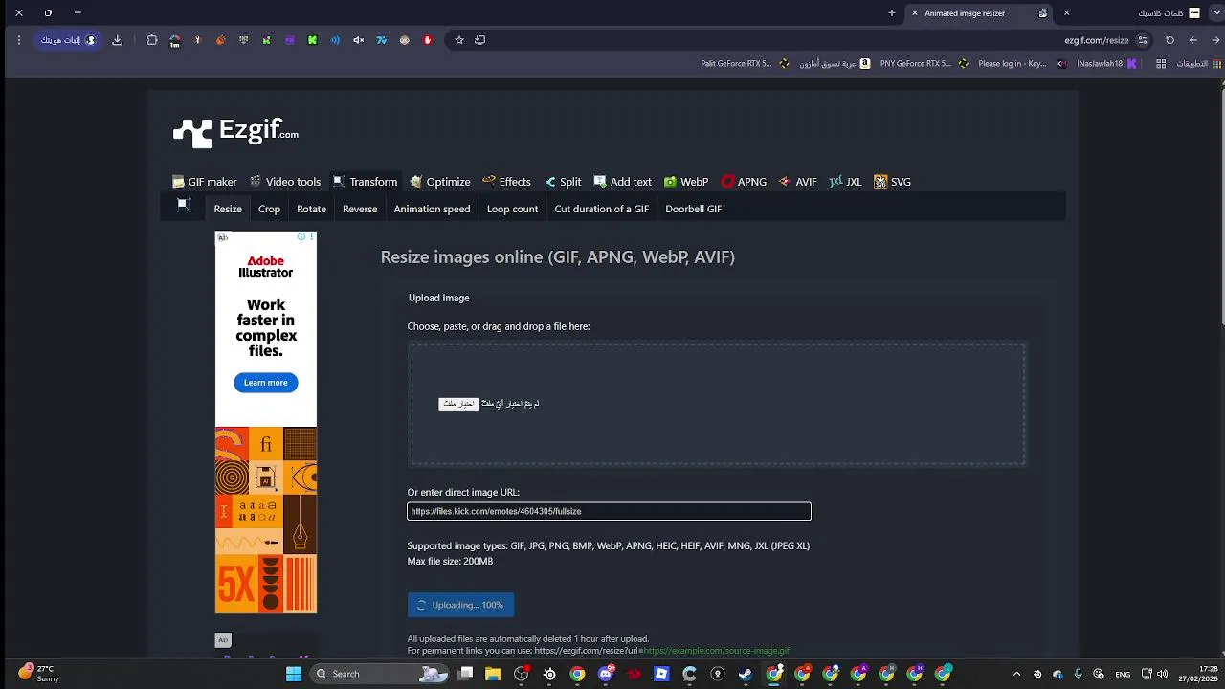Click the Arabic profile button in toolbar
The width and height of the screenshot is (1225, 689).
pos(68,40)
